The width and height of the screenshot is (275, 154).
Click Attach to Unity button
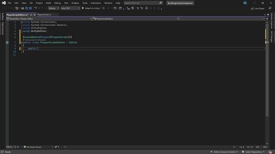91,8
